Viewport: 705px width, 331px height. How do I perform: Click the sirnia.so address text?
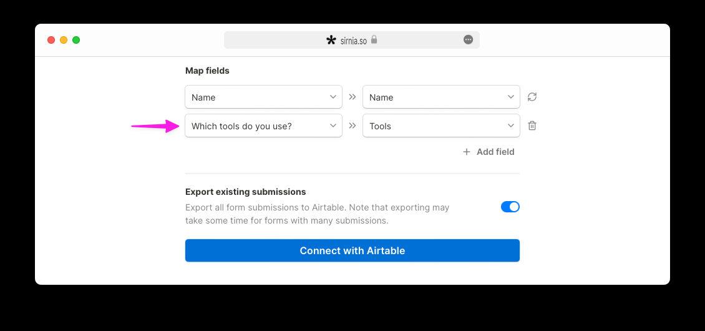353,41
